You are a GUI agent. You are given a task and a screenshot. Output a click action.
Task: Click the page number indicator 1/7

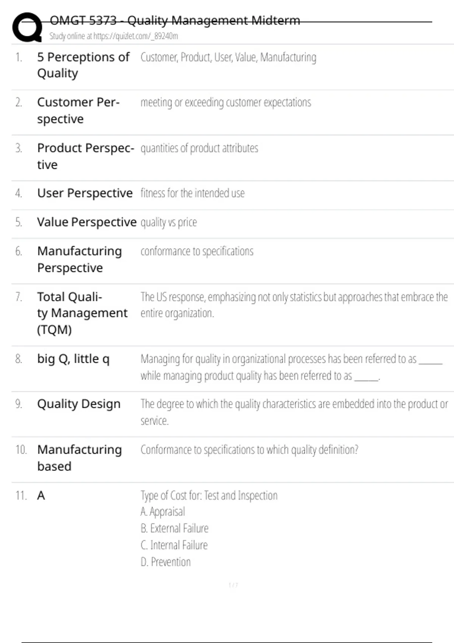point(233,585)
